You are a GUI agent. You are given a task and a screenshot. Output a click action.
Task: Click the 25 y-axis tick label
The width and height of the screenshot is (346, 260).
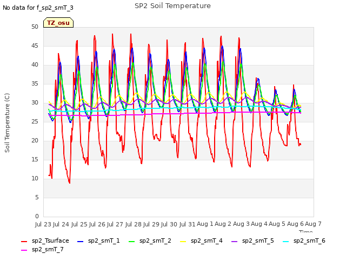(35, 121)
